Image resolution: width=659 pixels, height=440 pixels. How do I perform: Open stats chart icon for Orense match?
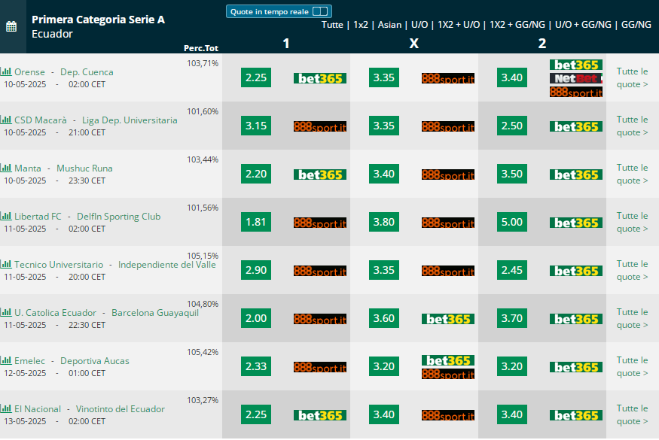6,71
